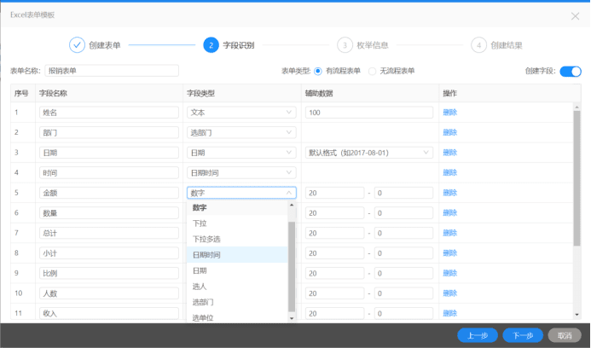Choose 选部门 option in dropdown list

237,303
